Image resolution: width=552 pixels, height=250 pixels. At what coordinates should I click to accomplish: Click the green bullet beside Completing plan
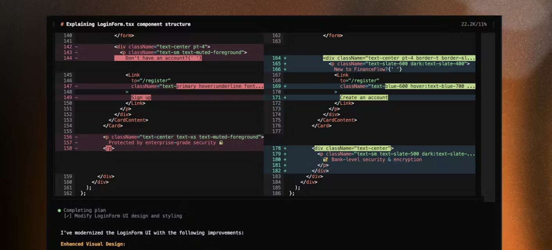pyautogui.click(x=59, y=210)
